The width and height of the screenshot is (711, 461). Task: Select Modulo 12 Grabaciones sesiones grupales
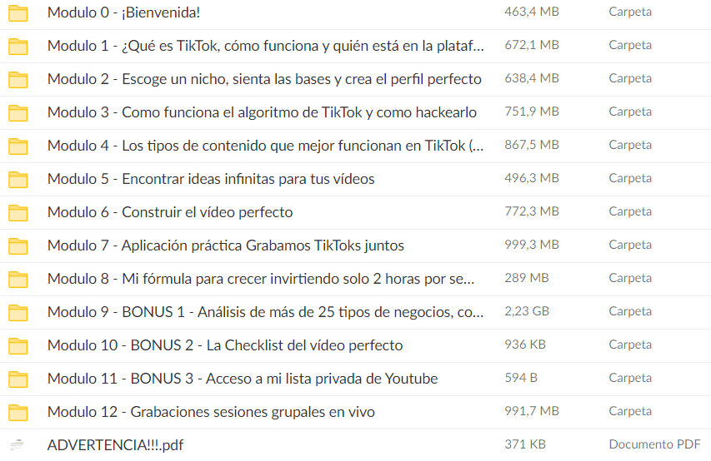point(212,412)
